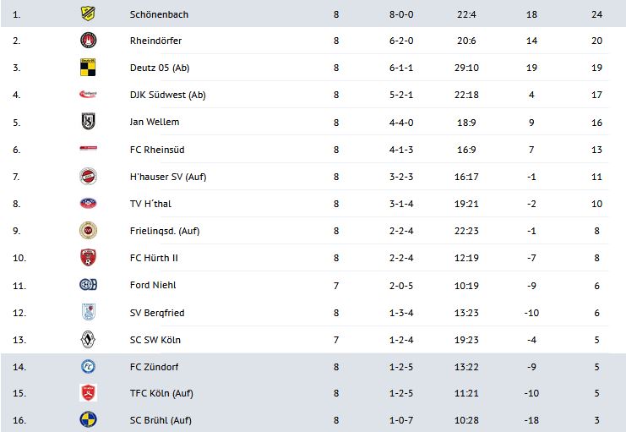
Task: Click the SC SW Köln crest icon
Action: (88, 340)
